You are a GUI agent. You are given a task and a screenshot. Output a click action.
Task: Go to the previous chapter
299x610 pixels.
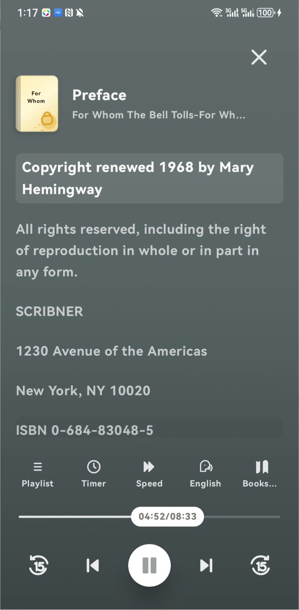(92, 565)
